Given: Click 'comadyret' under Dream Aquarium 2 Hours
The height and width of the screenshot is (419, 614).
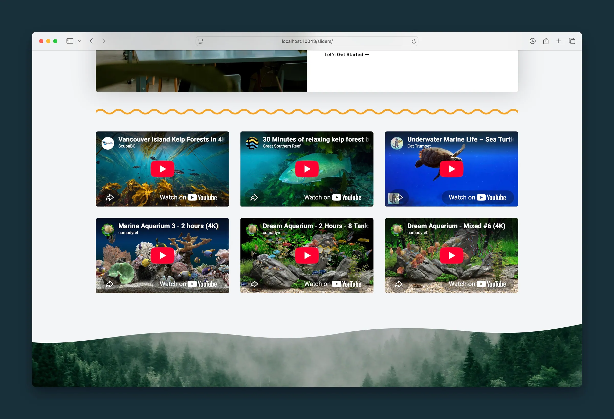Looking at the screenshot, I should tap(273, 233).
